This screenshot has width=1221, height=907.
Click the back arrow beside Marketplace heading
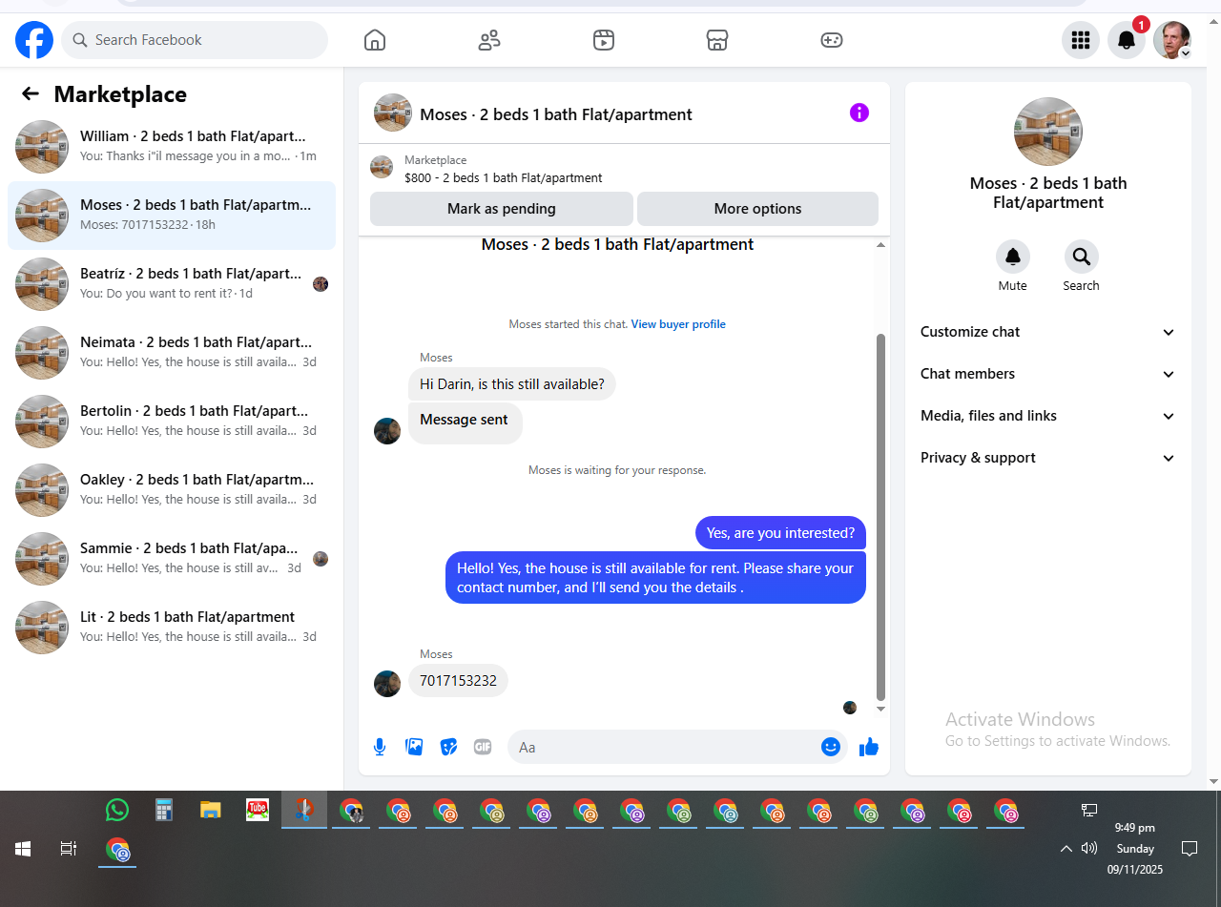31,93
